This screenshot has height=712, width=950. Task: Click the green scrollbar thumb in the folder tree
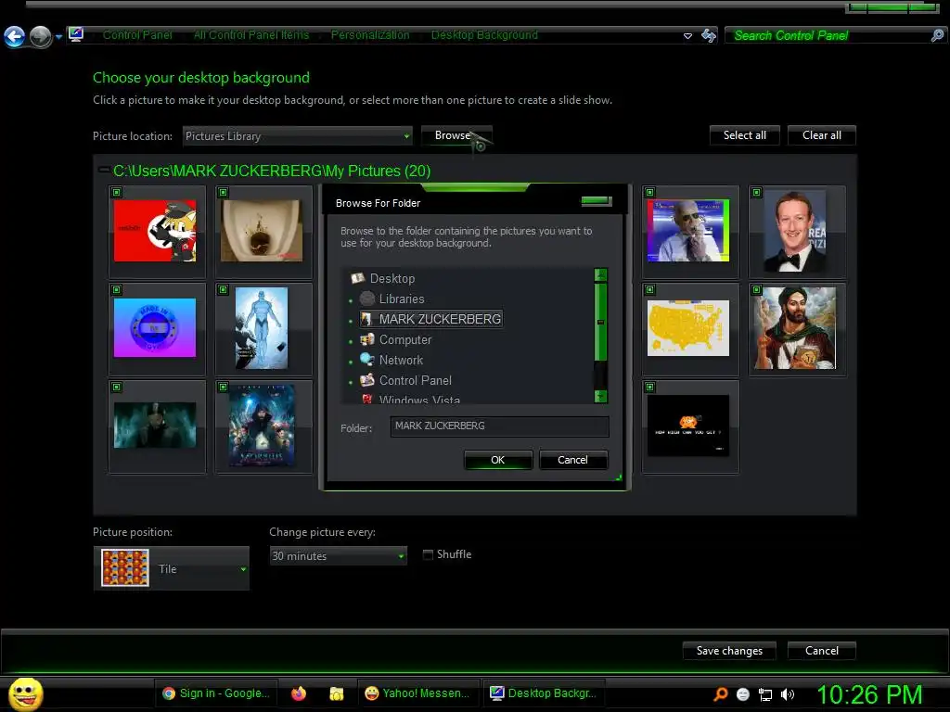click(x=600, y=322)
